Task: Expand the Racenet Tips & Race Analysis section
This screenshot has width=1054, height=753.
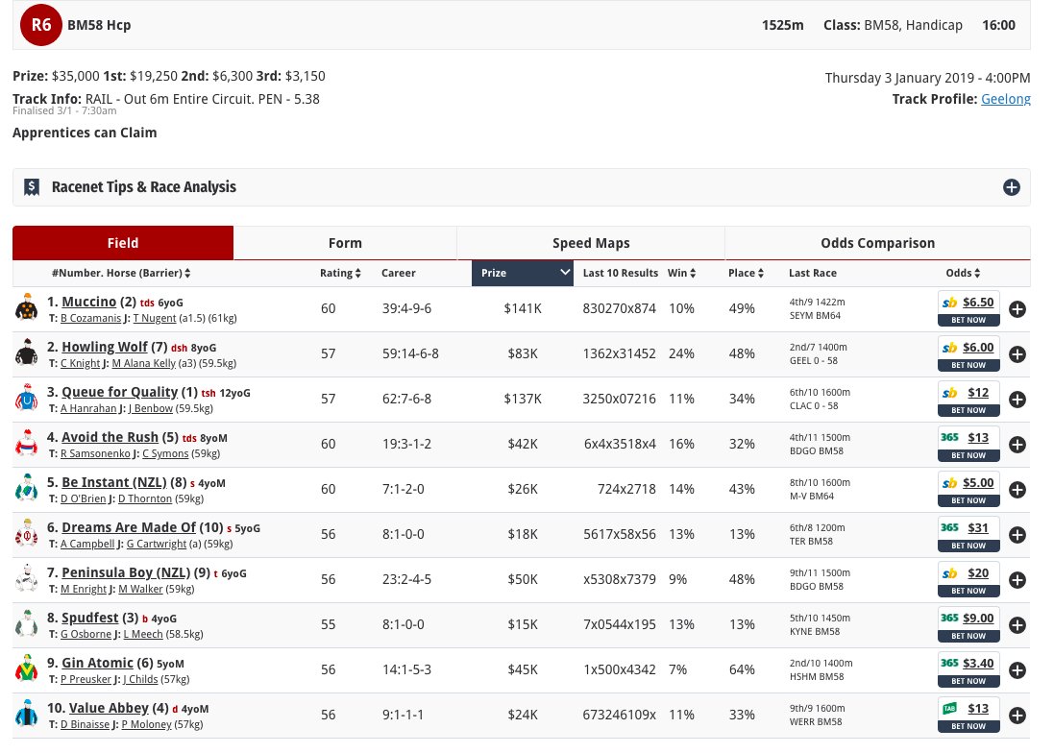Action: pyautogui.click(x=1012, y=187)
